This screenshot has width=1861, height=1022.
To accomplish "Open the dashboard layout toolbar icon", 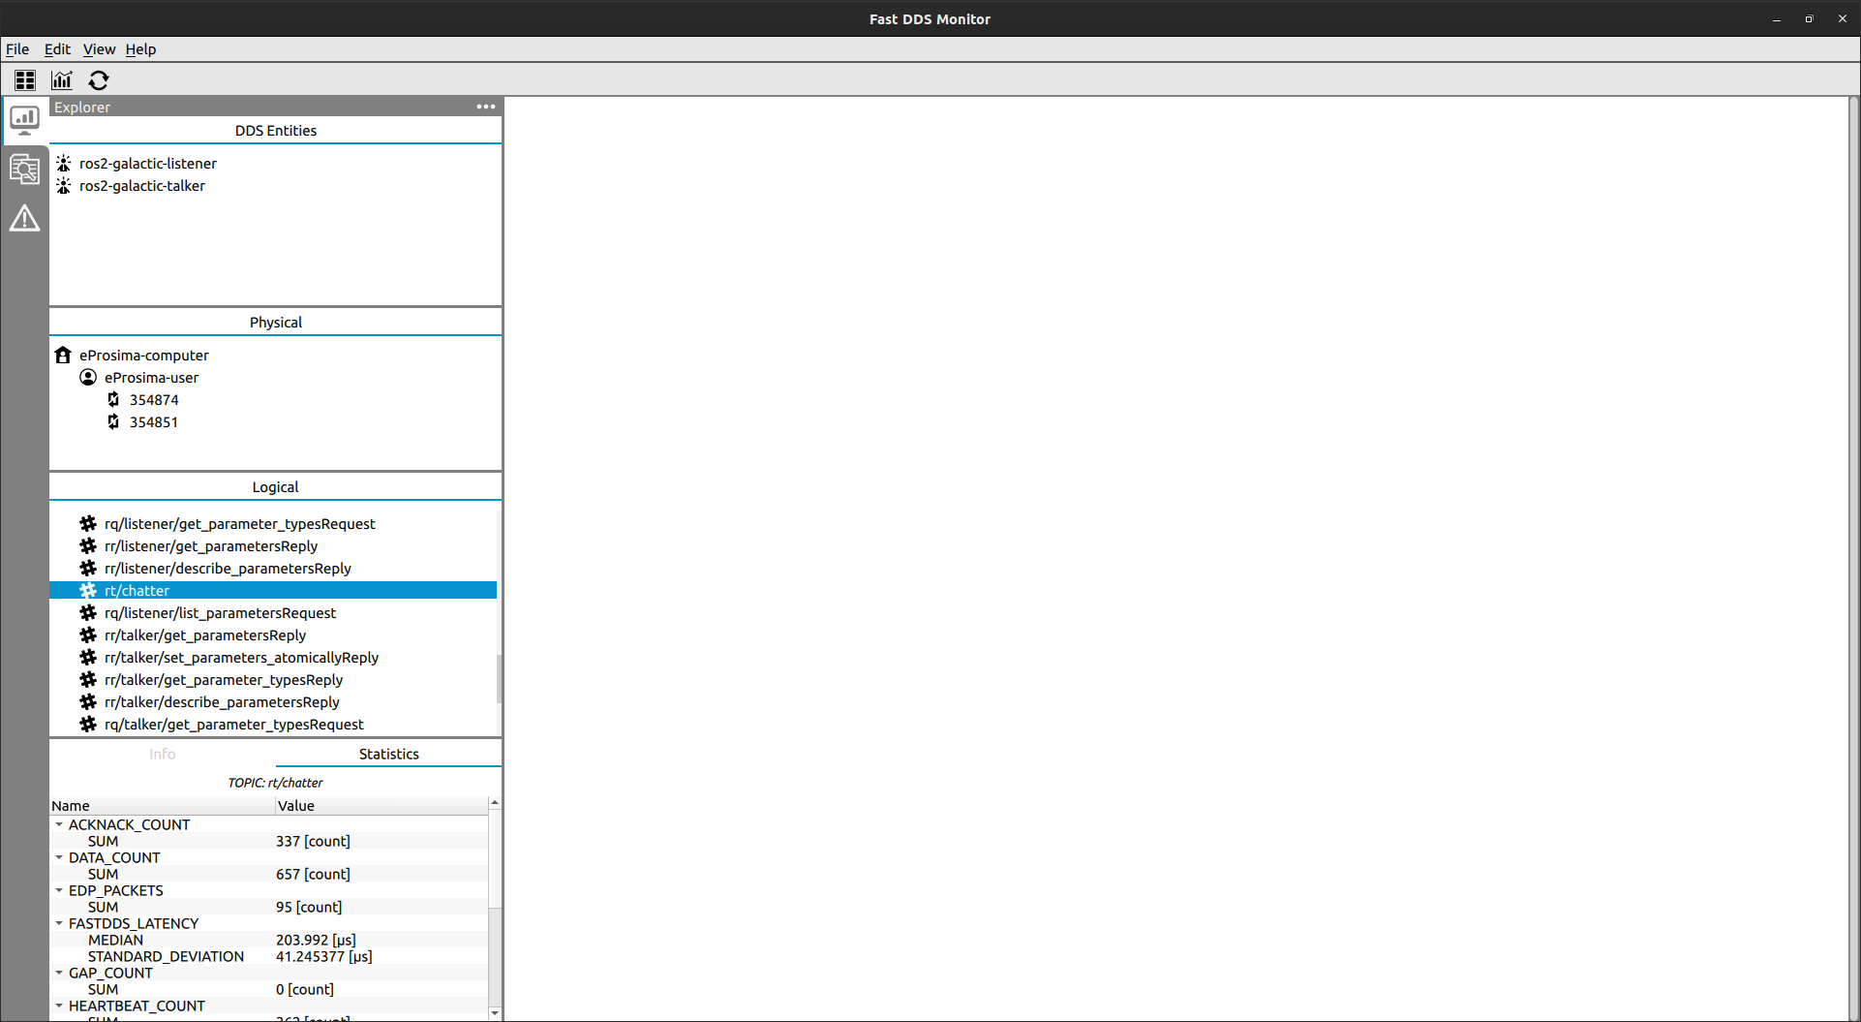I will 25,80.
